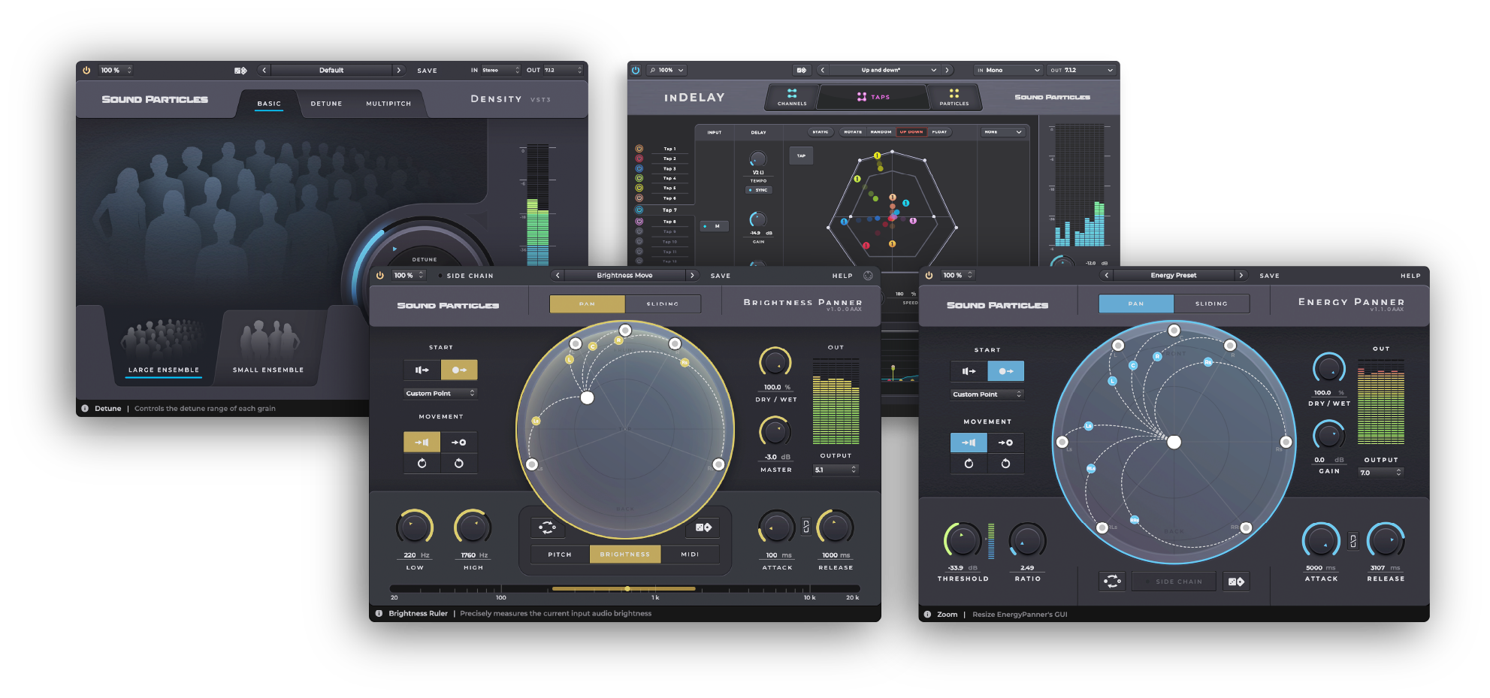Image resolution: width=1490 pixels, height=698 pixels.
Task: Click settings circle icon beside Brightness Panner HELP
Action: [x=869, y=276]
